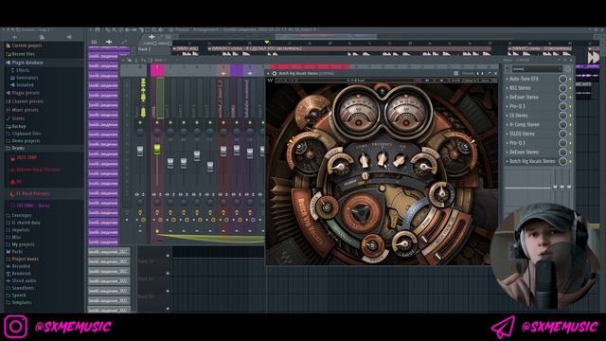Expand the Mixer presets folder
The width and height of the screenshot is (606, 341).
tap(25, 110)
